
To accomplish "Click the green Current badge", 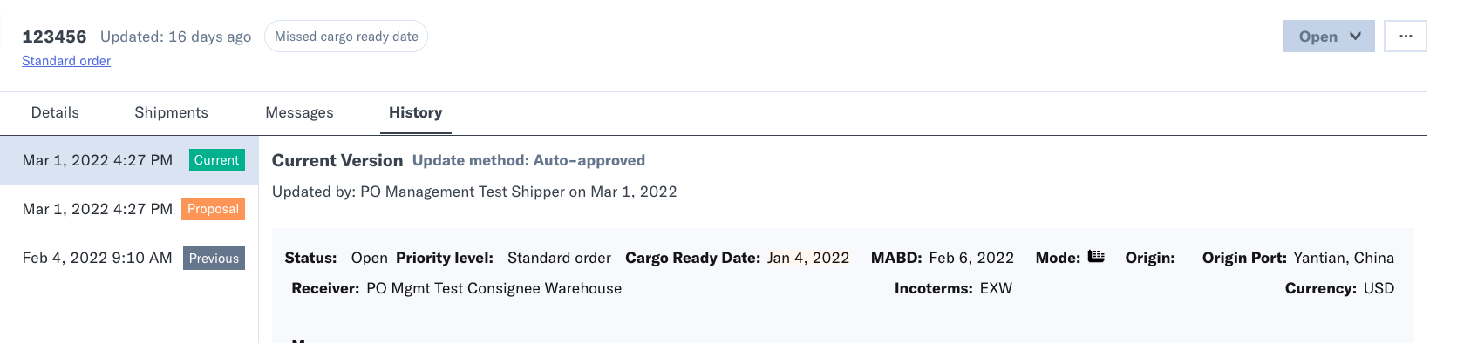I will click(x=217, y=160).
